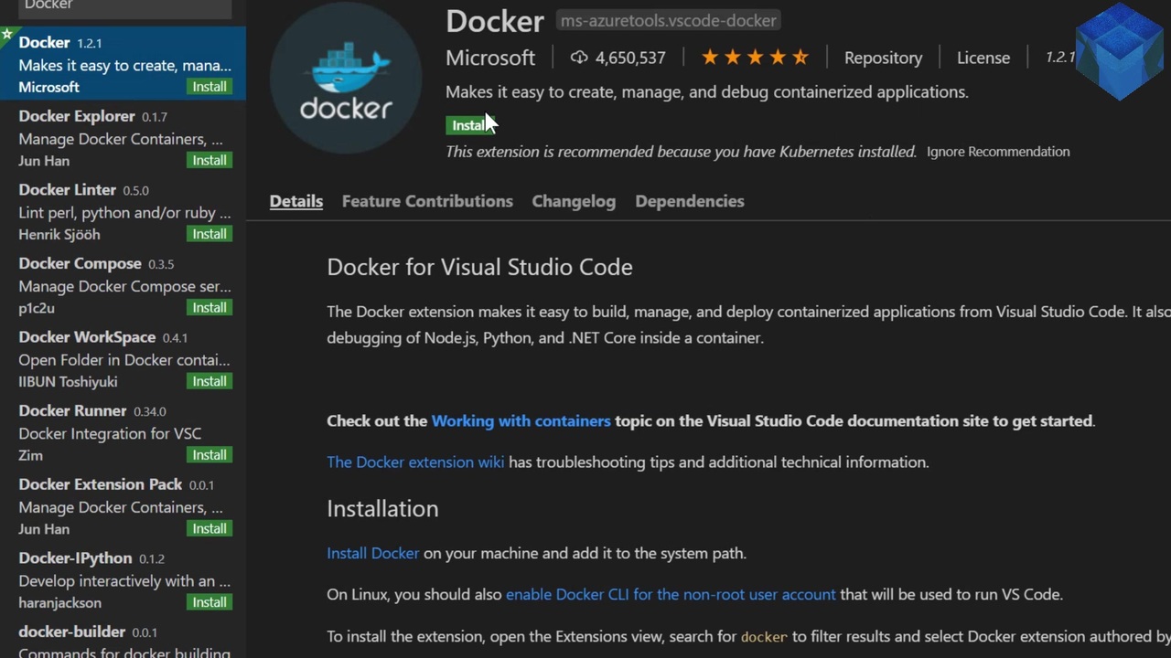Click the star rating icons

pos(755,58)
